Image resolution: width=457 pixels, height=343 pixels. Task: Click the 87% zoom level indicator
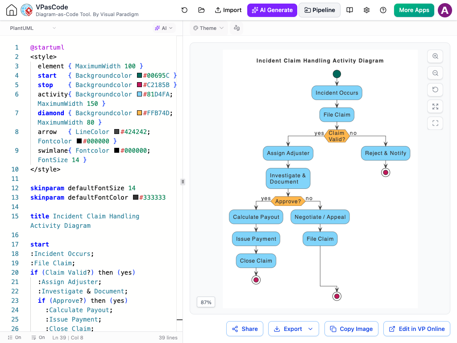[206, 302]
